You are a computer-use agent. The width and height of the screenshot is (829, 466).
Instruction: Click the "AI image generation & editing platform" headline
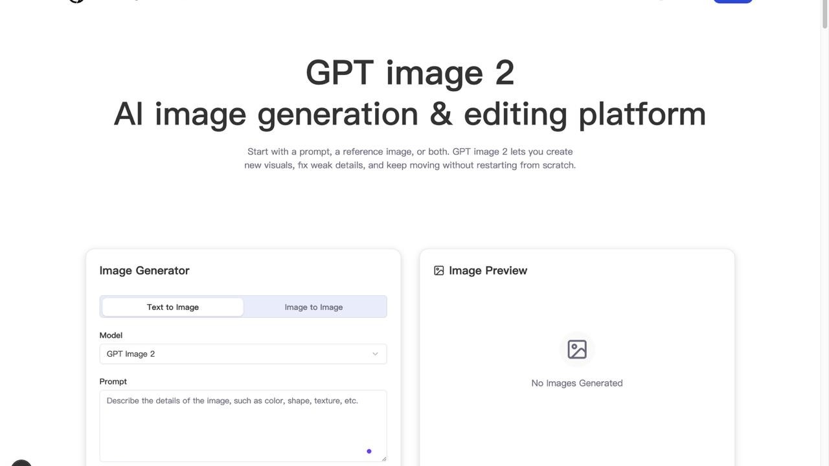click(x=410, y=114)
